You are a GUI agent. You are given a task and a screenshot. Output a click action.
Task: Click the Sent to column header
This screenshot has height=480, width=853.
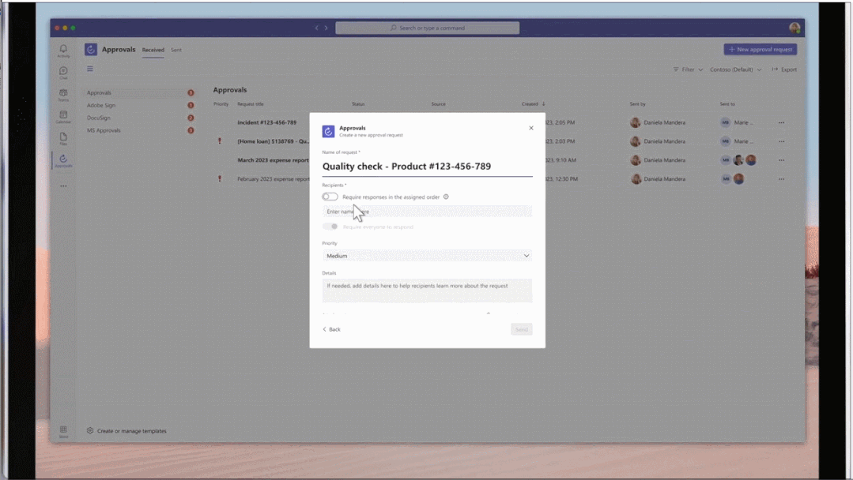[x=727, y=103]
